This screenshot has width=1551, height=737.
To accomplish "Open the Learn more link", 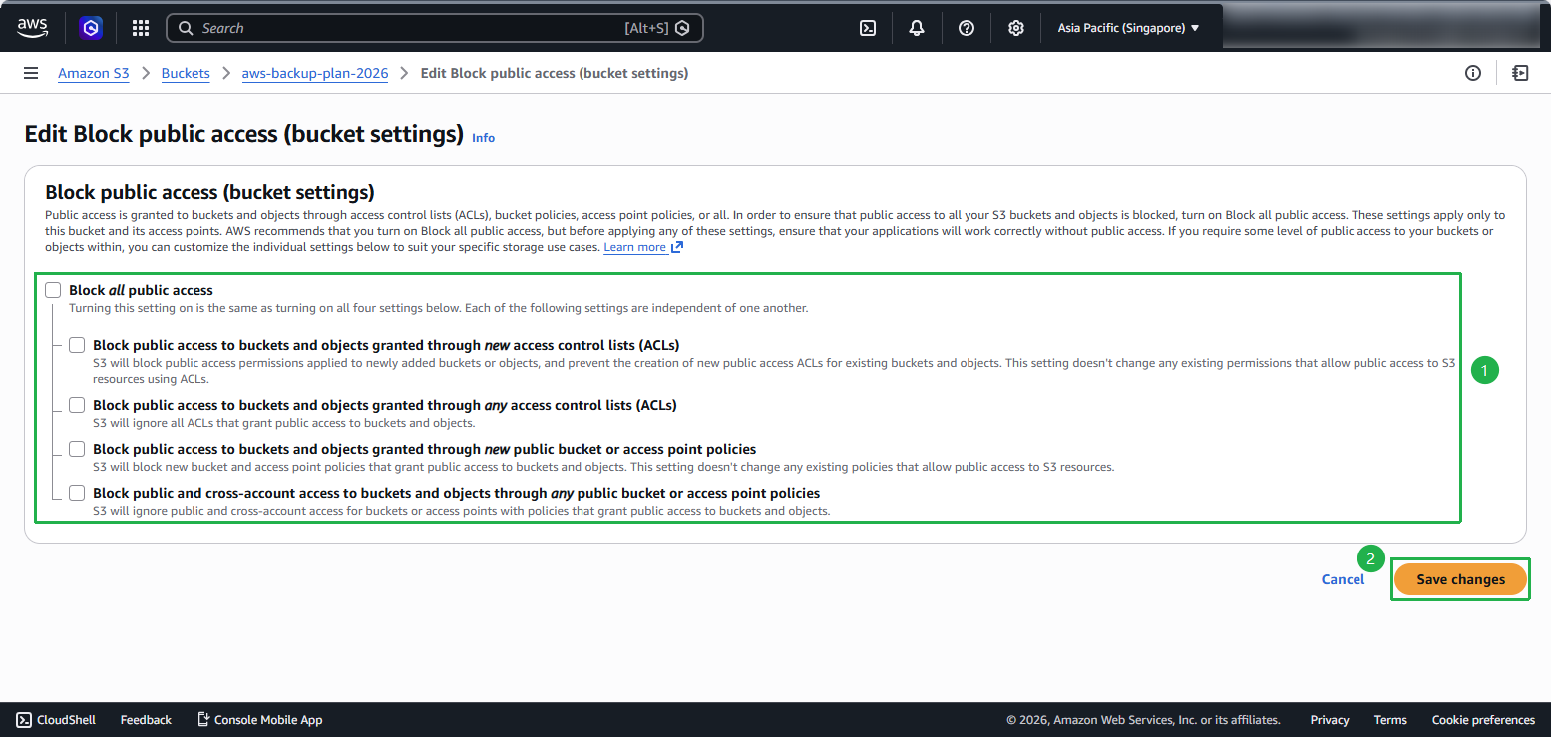I will tap(634, 247).
